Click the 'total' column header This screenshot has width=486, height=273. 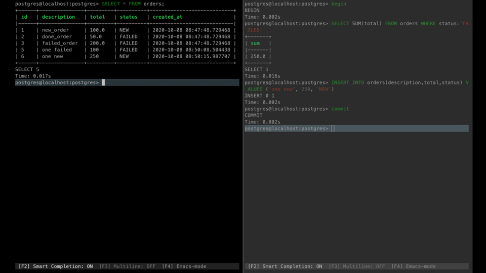[x=97, y=17]
